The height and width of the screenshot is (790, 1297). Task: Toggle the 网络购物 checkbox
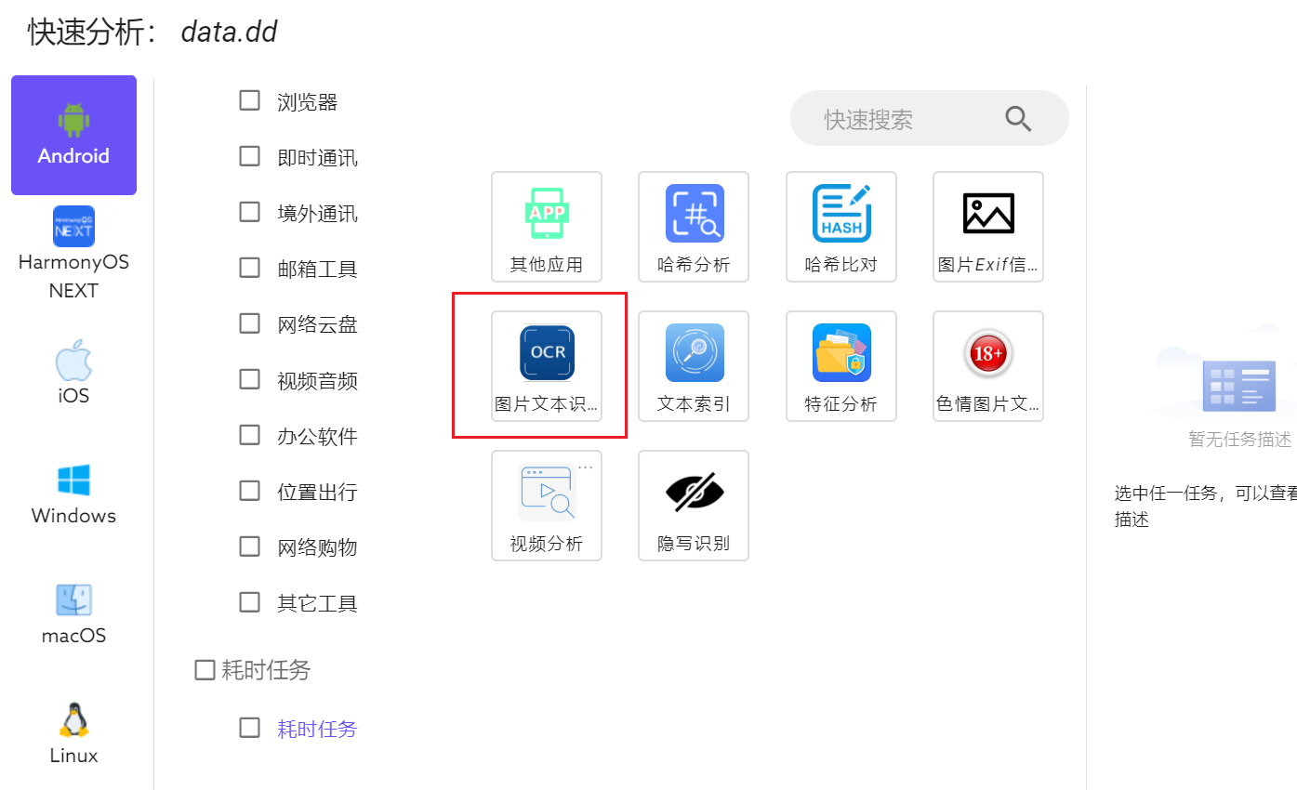[249, 546]
